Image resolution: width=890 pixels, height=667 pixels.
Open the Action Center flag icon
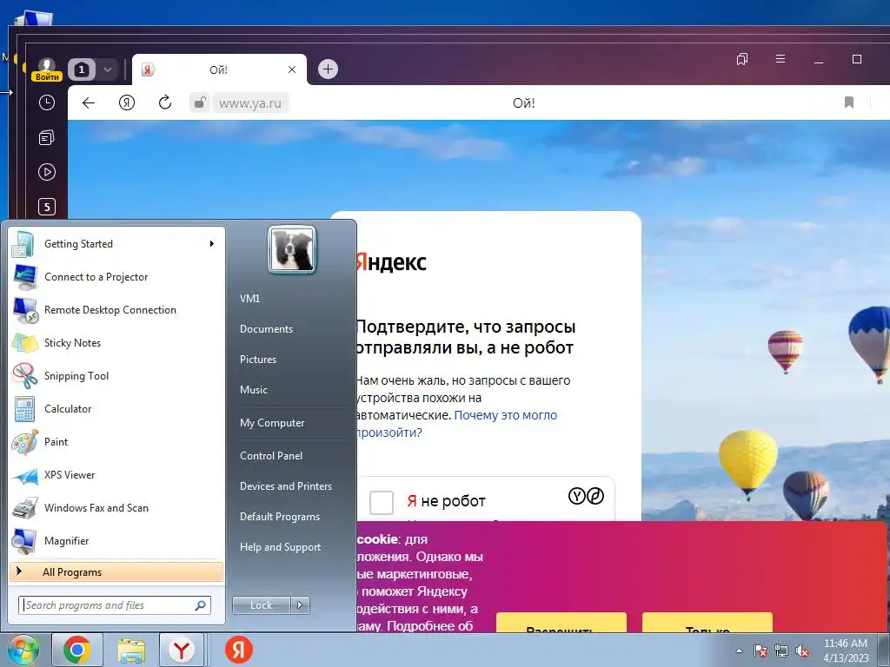(760, 650)
